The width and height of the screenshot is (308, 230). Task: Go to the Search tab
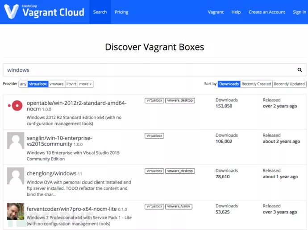click(100, 12)
